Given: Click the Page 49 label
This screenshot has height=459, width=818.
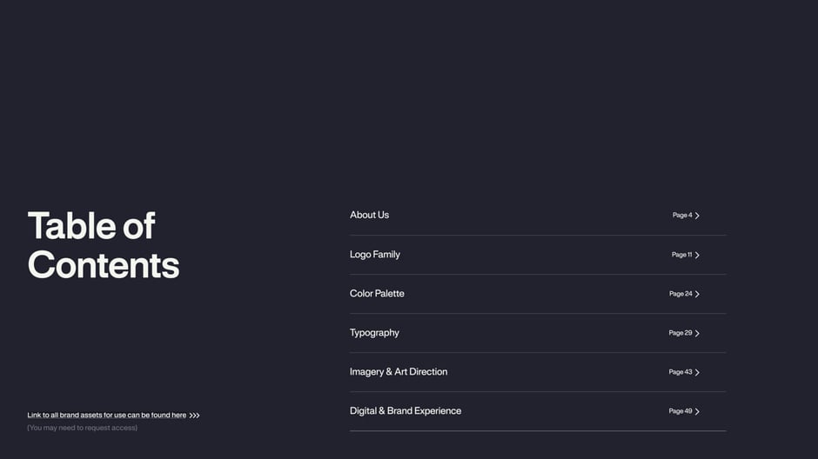Looking at the screenshot, I should [681, 411].
